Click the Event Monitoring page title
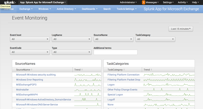 [x=30, y=18]
